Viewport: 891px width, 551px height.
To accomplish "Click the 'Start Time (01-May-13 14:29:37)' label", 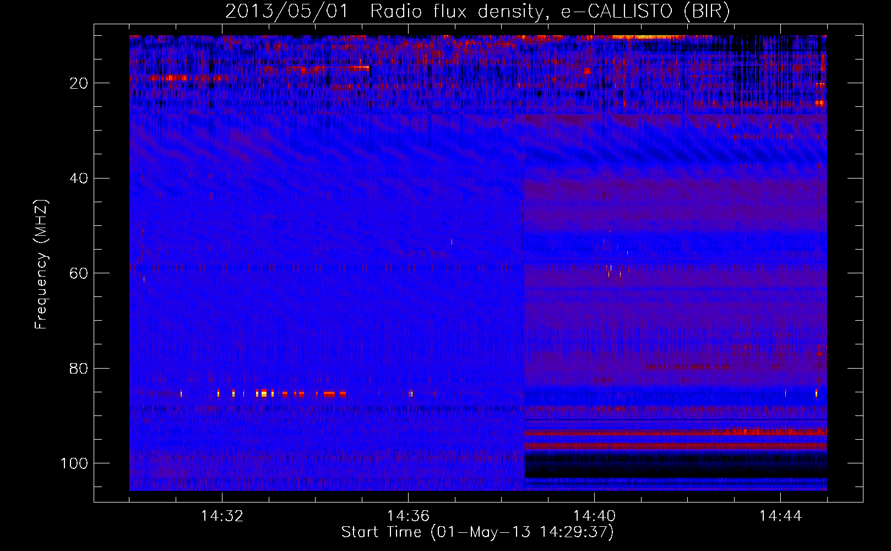I will [x=477, y=532].
